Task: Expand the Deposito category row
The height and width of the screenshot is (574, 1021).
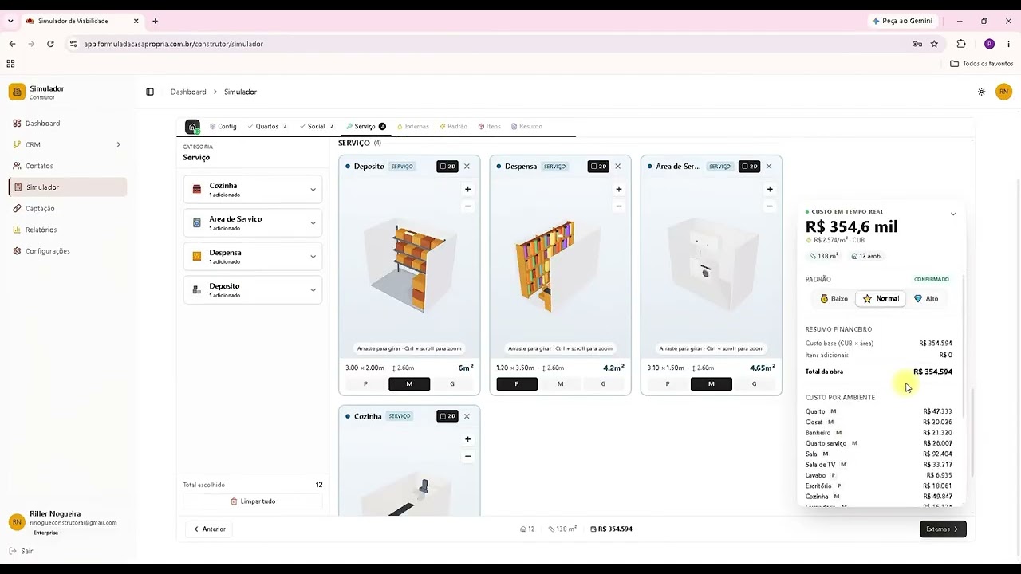Action: tap(253, 290)
